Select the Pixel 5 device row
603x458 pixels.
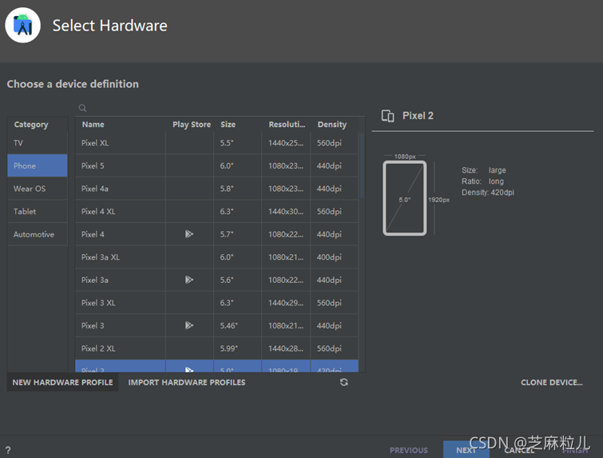[217, 166]
